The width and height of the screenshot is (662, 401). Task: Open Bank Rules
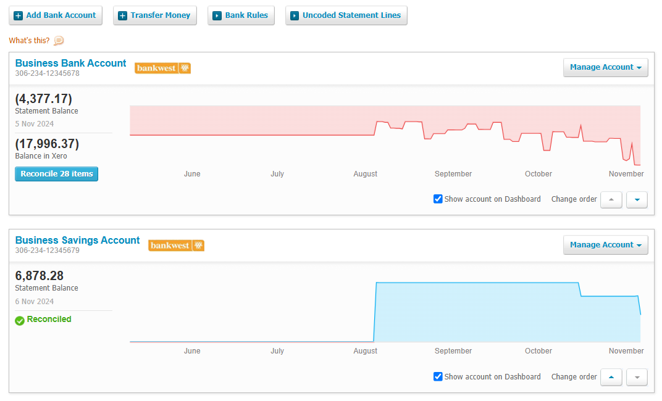pyautogui.click(x=241, y=15)
